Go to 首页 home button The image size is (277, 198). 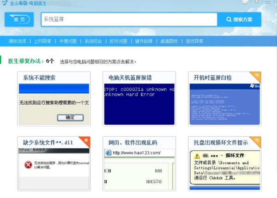[19, 20]
